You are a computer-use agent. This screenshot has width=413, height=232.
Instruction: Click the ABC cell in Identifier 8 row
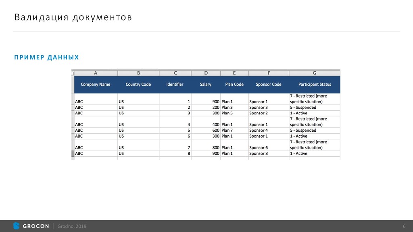pyautogui.click(x=96, y=153)
